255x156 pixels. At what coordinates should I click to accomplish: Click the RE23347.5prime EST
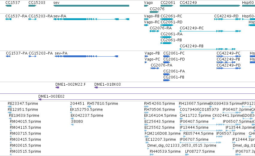10,107
